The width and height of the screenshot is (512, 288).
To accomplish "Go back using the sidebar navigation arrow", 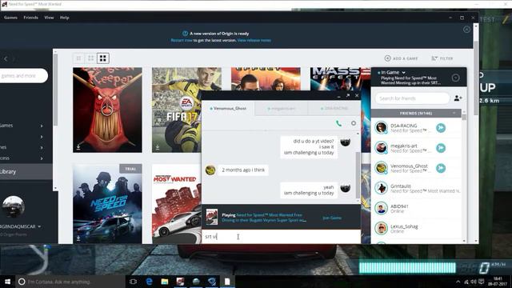I will tap(6, 58).
